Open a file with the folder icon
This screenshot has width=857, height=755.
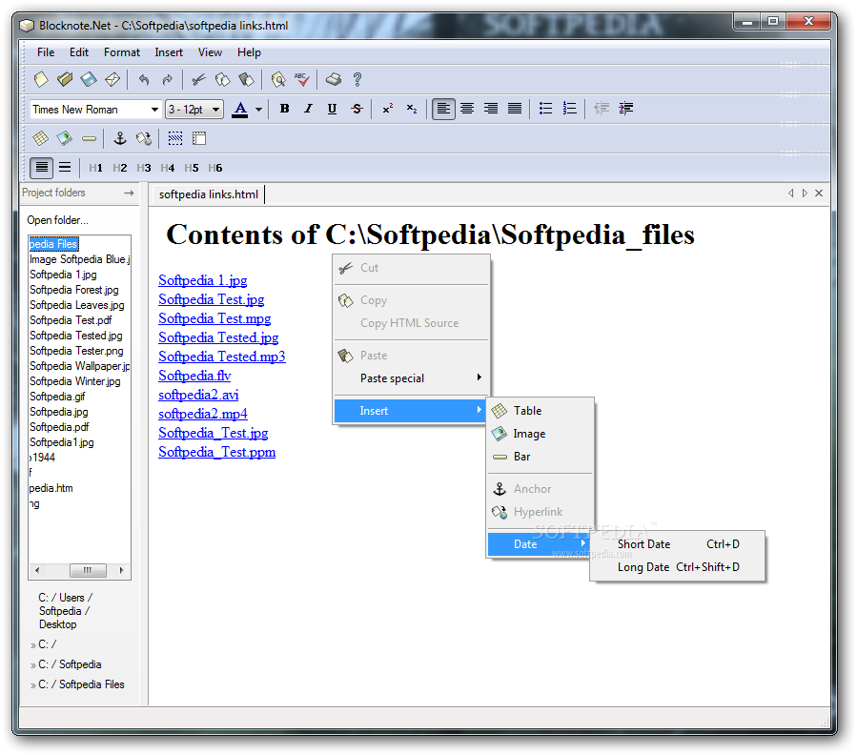(x=65, y=80)
